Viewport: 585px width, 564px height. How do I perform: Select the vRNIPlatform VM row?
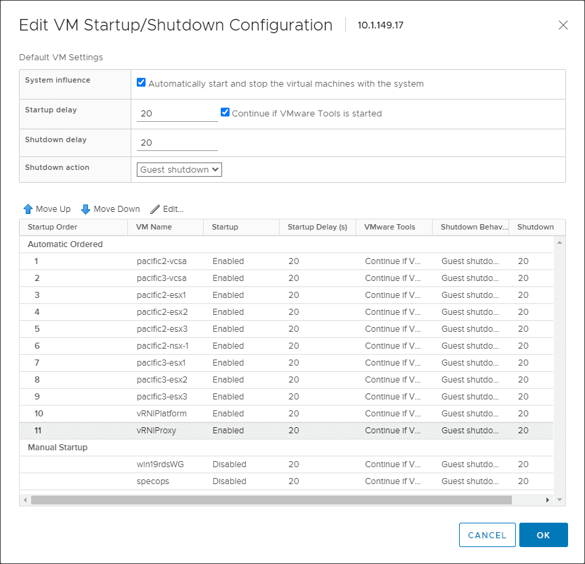(x=161, y=414)
